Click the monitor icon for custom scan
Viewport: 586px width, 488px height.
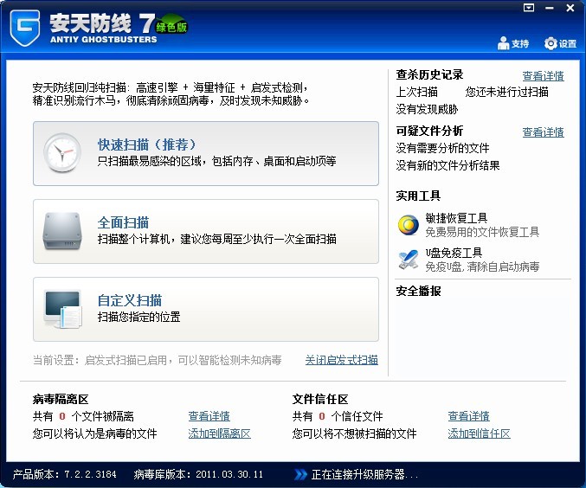pos(62,309)
